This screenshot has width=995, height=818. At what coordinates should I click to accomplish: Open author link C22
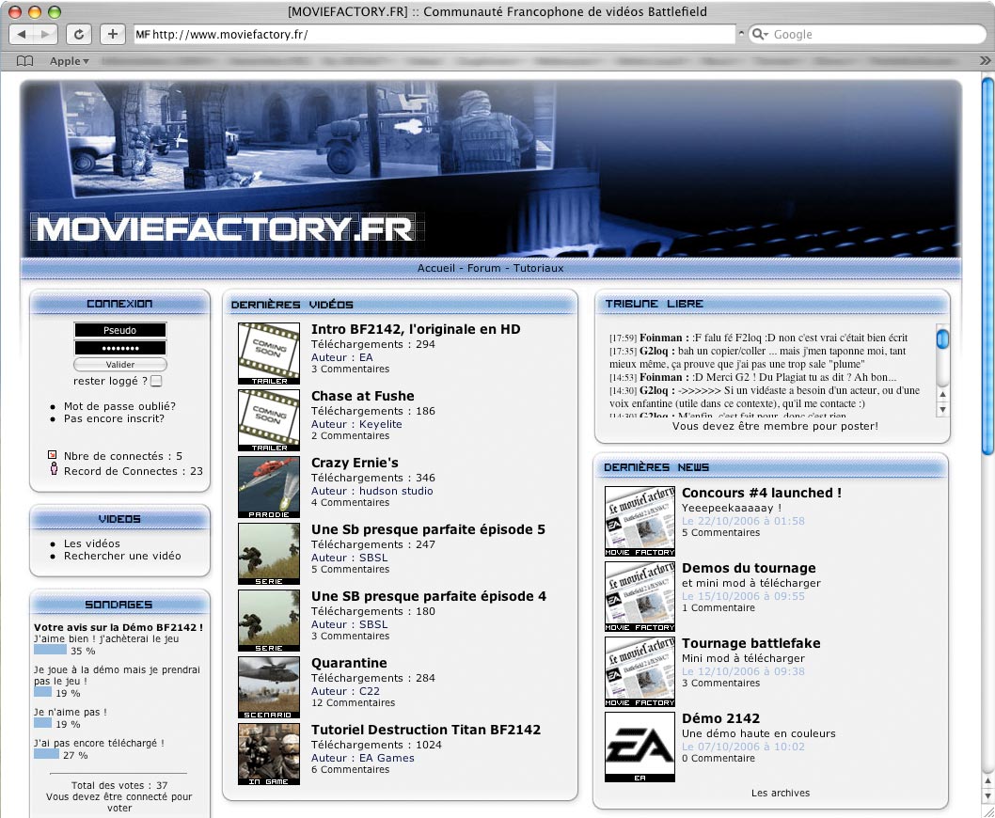coord(370,691)
